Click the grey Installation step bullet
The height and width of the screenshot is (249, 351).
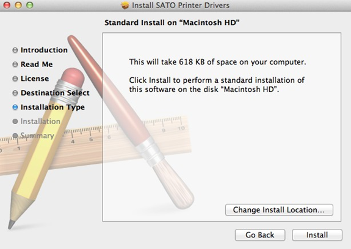[15, 122]
